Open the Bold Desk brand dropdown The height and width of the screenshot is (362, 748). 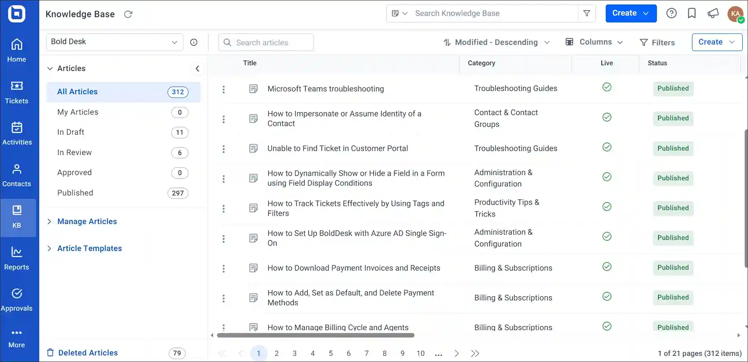[115, 42]
